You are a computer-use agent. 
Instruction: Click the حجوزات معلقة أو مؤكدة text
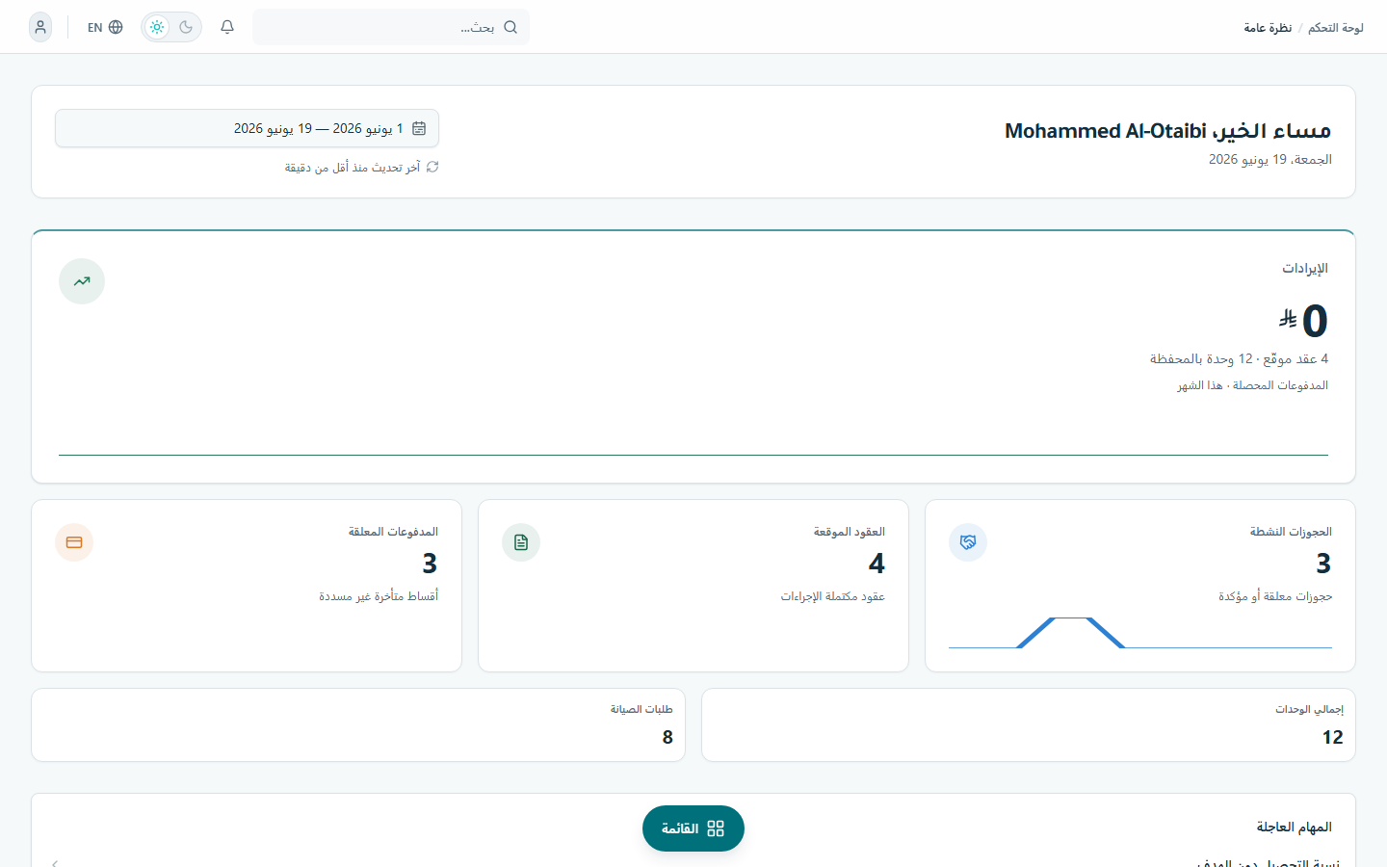[x=1275, y=596]
